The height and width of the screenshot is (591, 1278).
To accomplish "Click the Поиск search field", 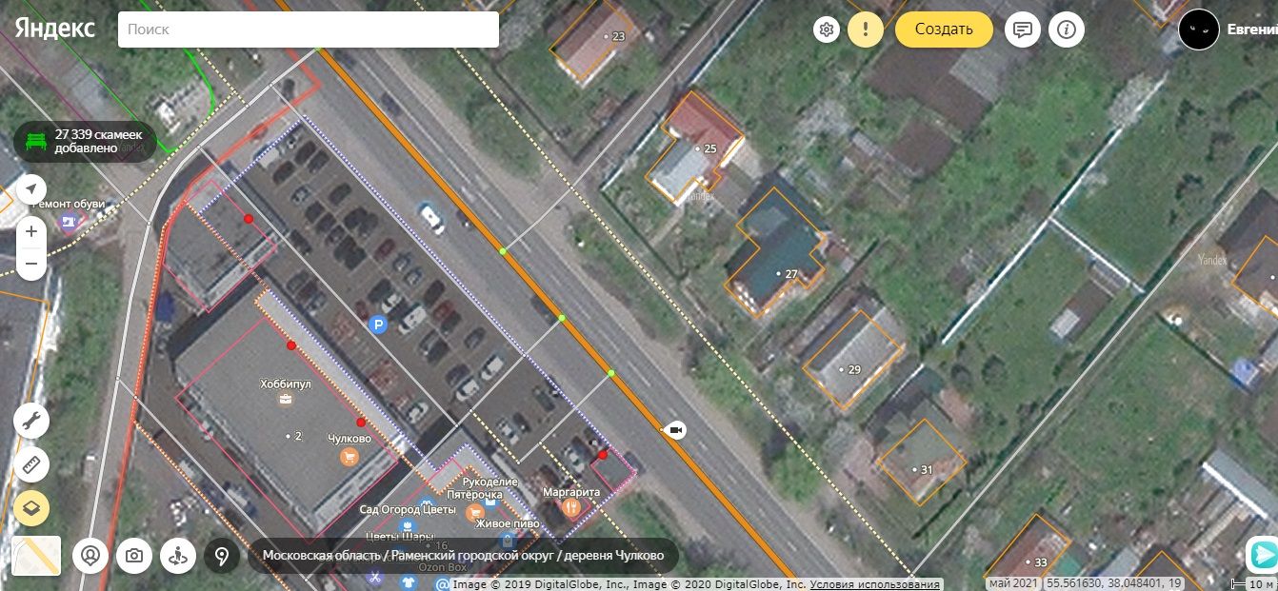I will click(x=308, y=30).
